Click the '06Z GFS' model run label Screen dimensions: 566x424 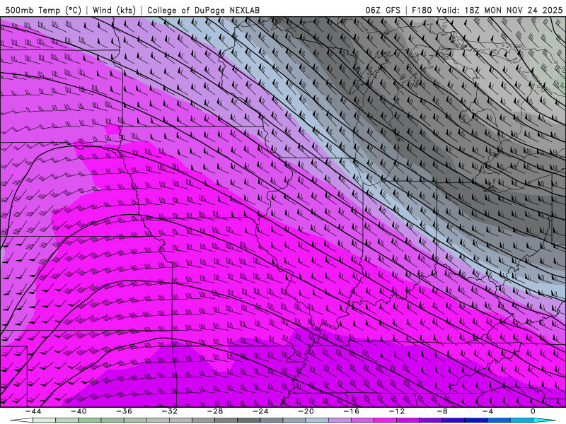pos(383,10)
